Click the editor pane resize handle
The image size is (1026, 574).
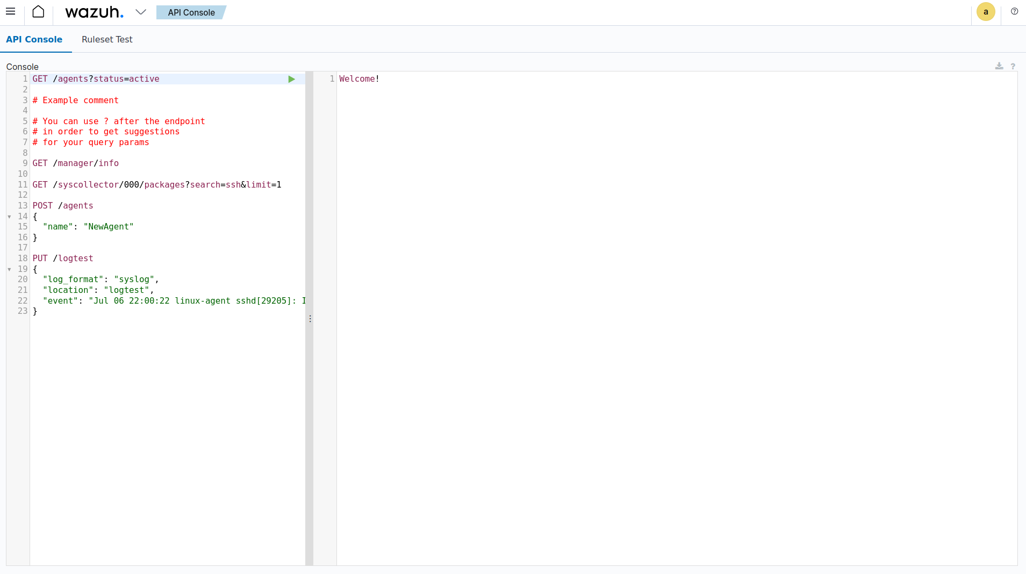tap(310, 319)
